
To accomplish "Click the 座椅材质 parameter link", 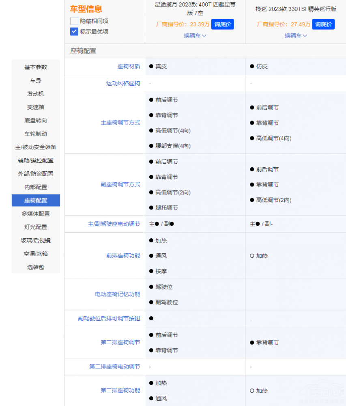I will (129, 67).
